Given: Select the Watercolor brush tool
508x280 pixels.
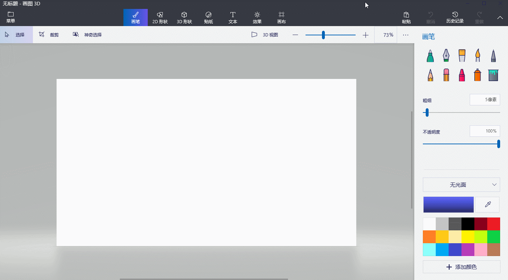Looking at the screenshot, I should (x=478, y=55).
